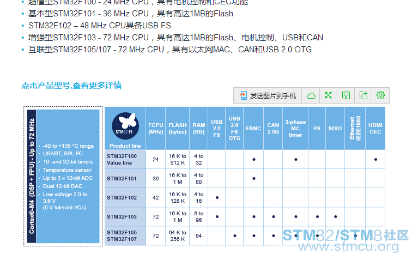Click the green fullscreen expand icon

coord(328,95)
